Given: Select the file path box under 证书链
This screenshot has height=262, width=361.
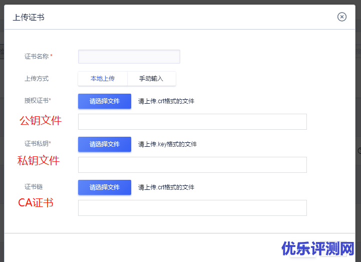Looking at the screenshot, I should click(x=192, y=208).
